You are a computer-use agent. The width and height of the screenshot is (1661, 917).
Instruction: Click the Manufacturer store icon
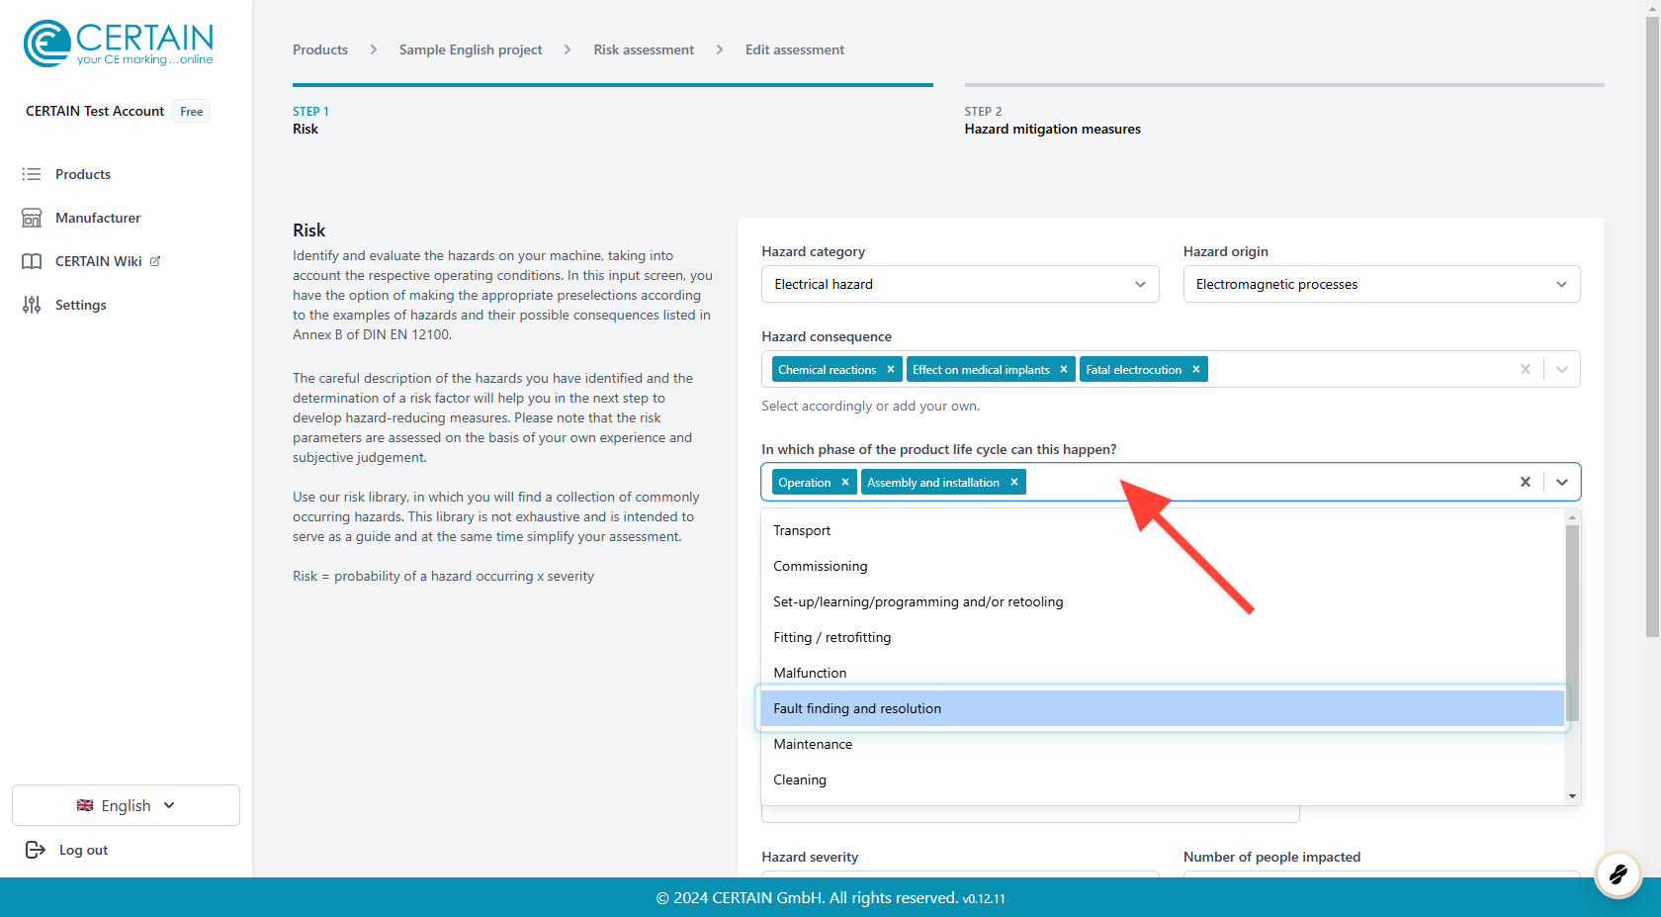pos(32,218)
